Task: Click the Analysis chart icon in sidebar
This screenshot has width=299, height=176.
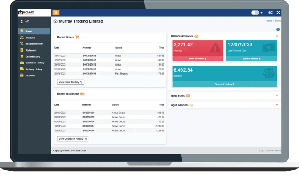Action: (21, 38)
